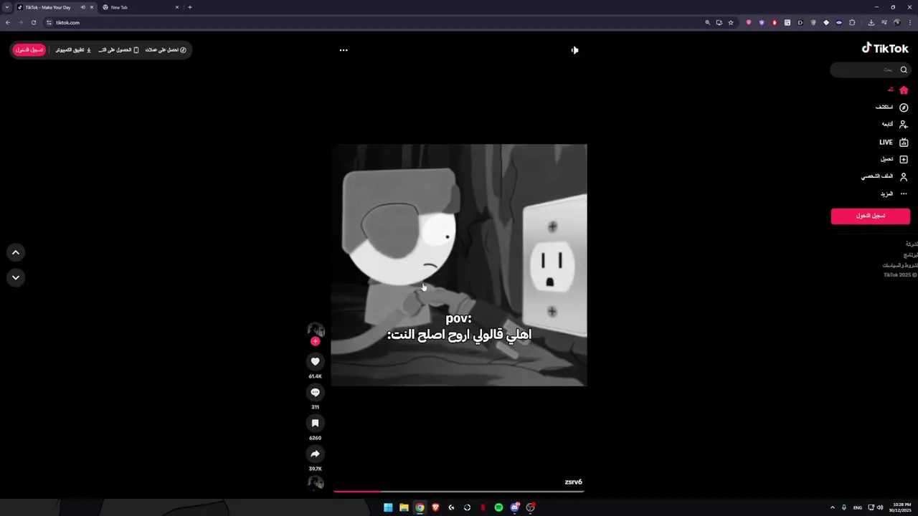Image resolution: width=918 pixels, height=516 pixels.
Task: Mute the TikTok tab audio icon
Action: 82,7
